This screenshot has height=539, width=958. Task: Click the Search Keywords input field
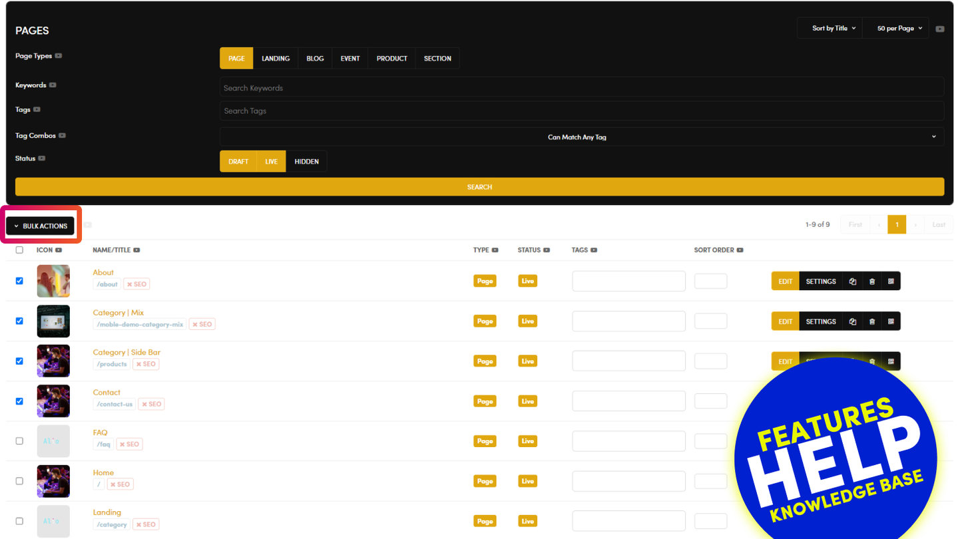point(581,88)
